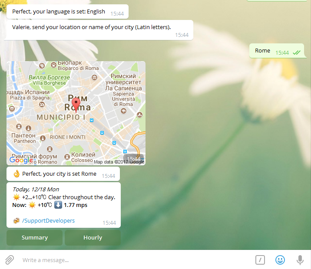Open the emoji smiley picker
The image size is (311, 269).
(x=280, y=260)
